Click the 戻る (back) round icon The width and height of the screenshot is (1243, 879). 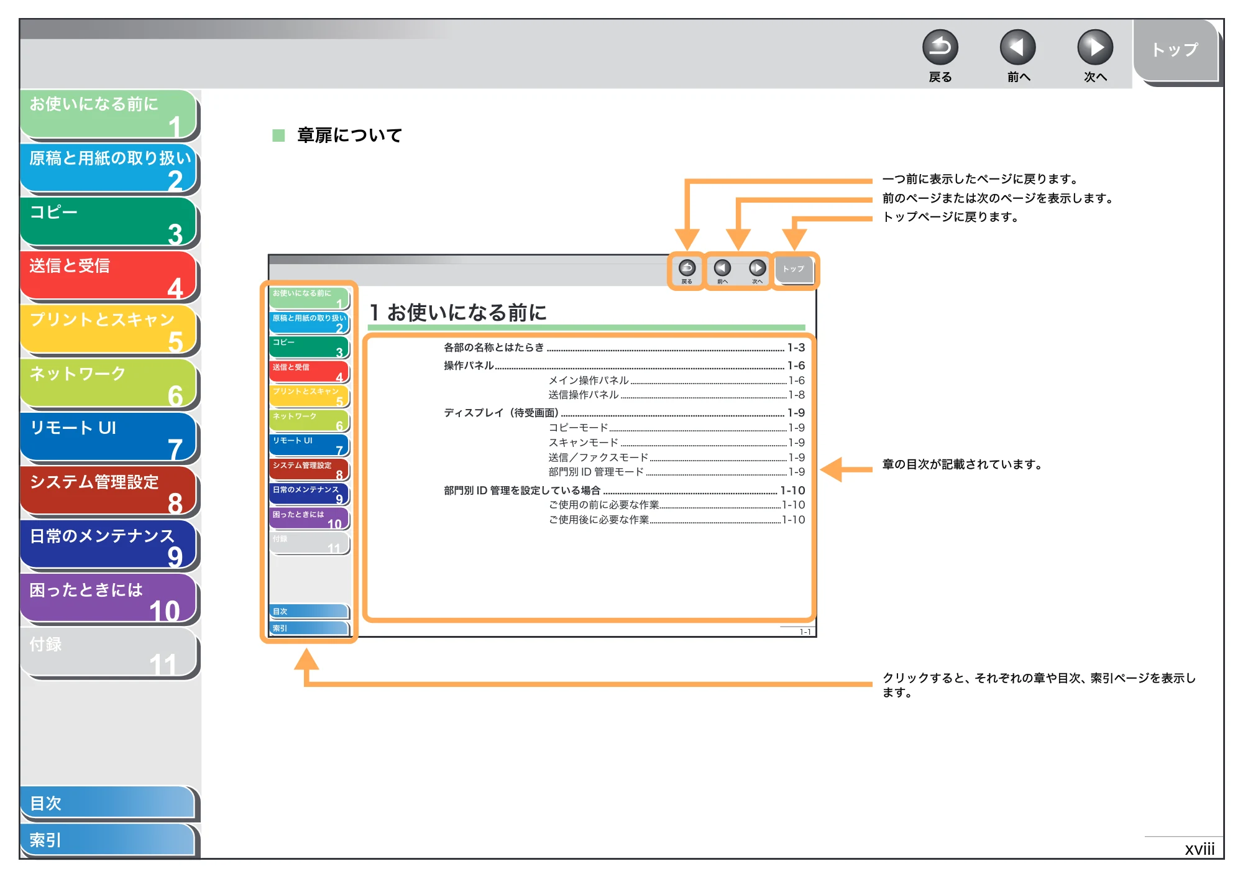click(x=940, y=47)
